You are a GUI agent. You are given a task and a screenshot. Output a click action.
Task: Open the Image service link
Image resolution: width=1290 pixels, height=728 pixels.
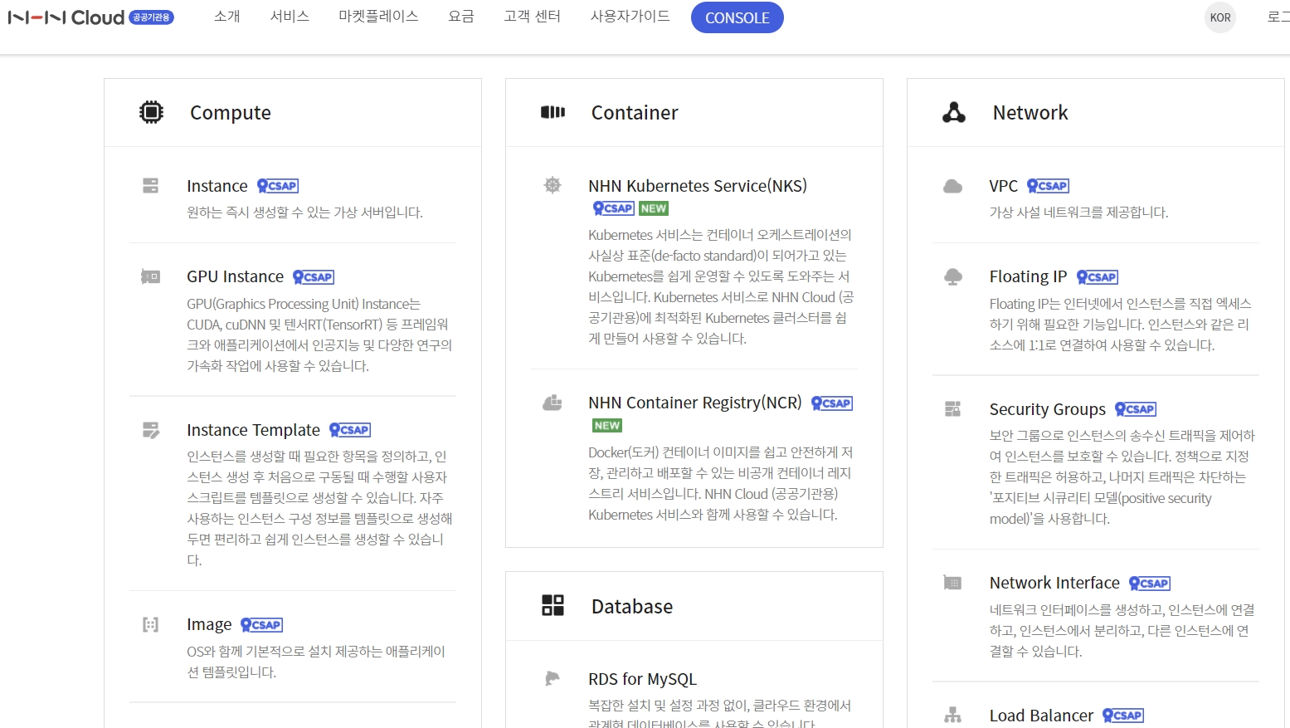tap(209, 624)
